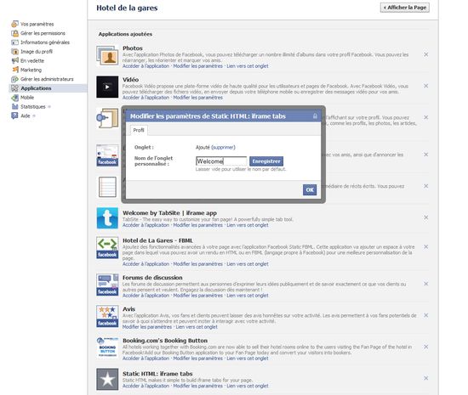Click the Photos application icon
Screen dimensions: 468x395
pos(107,56)
